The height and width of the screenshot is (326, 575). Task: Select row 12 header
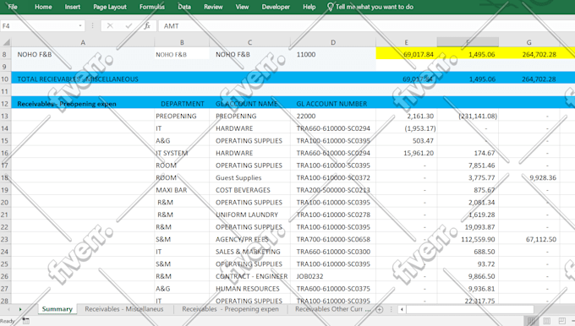click(x=5, y=104)
